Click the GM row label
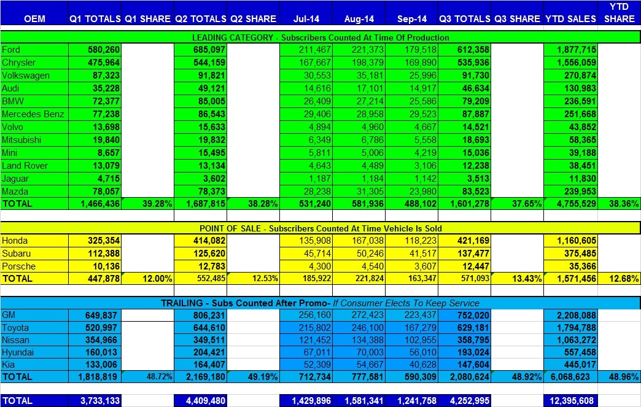 (x=34, y=315)
